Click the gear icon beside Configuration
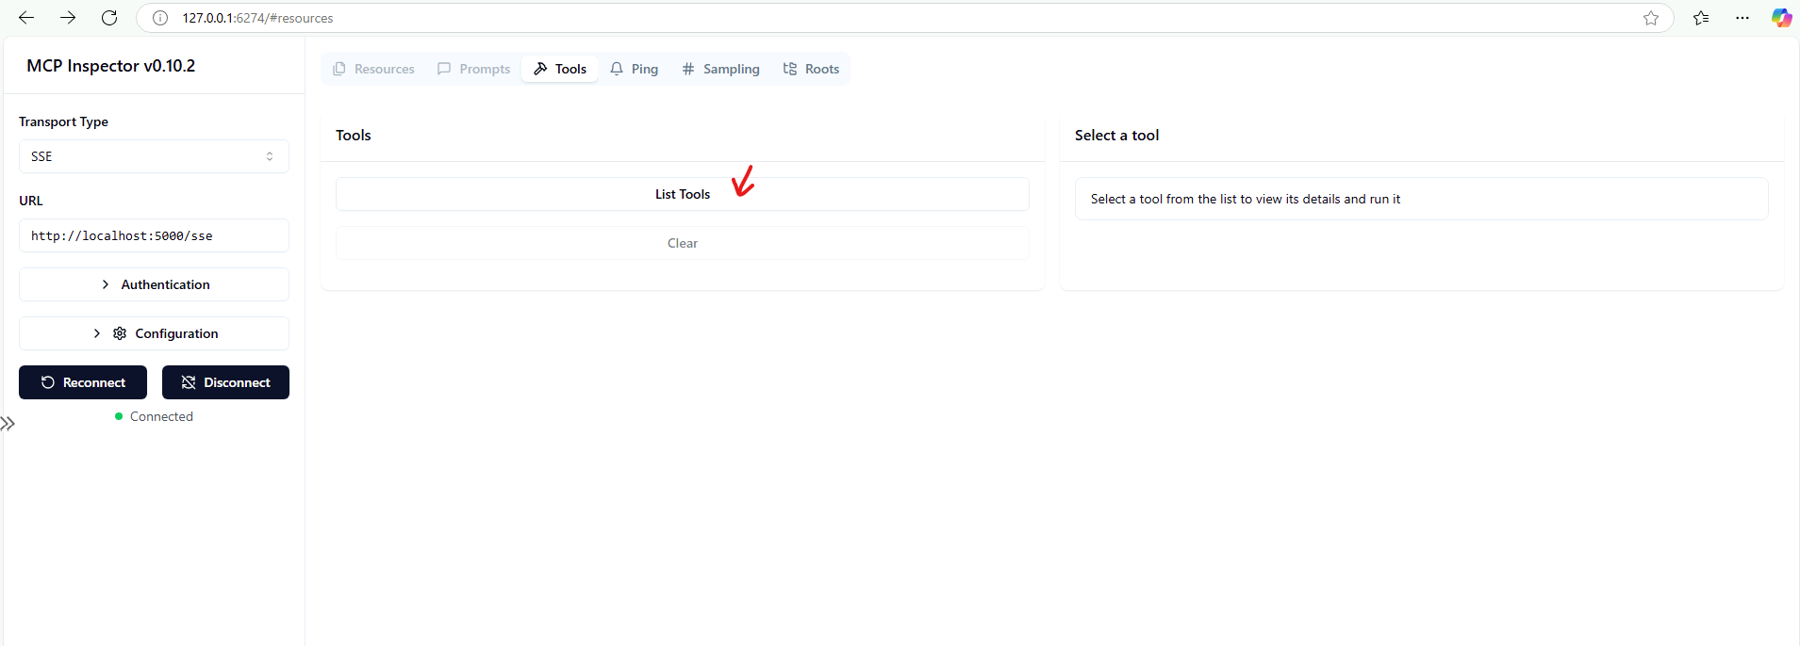 [120, 333]
